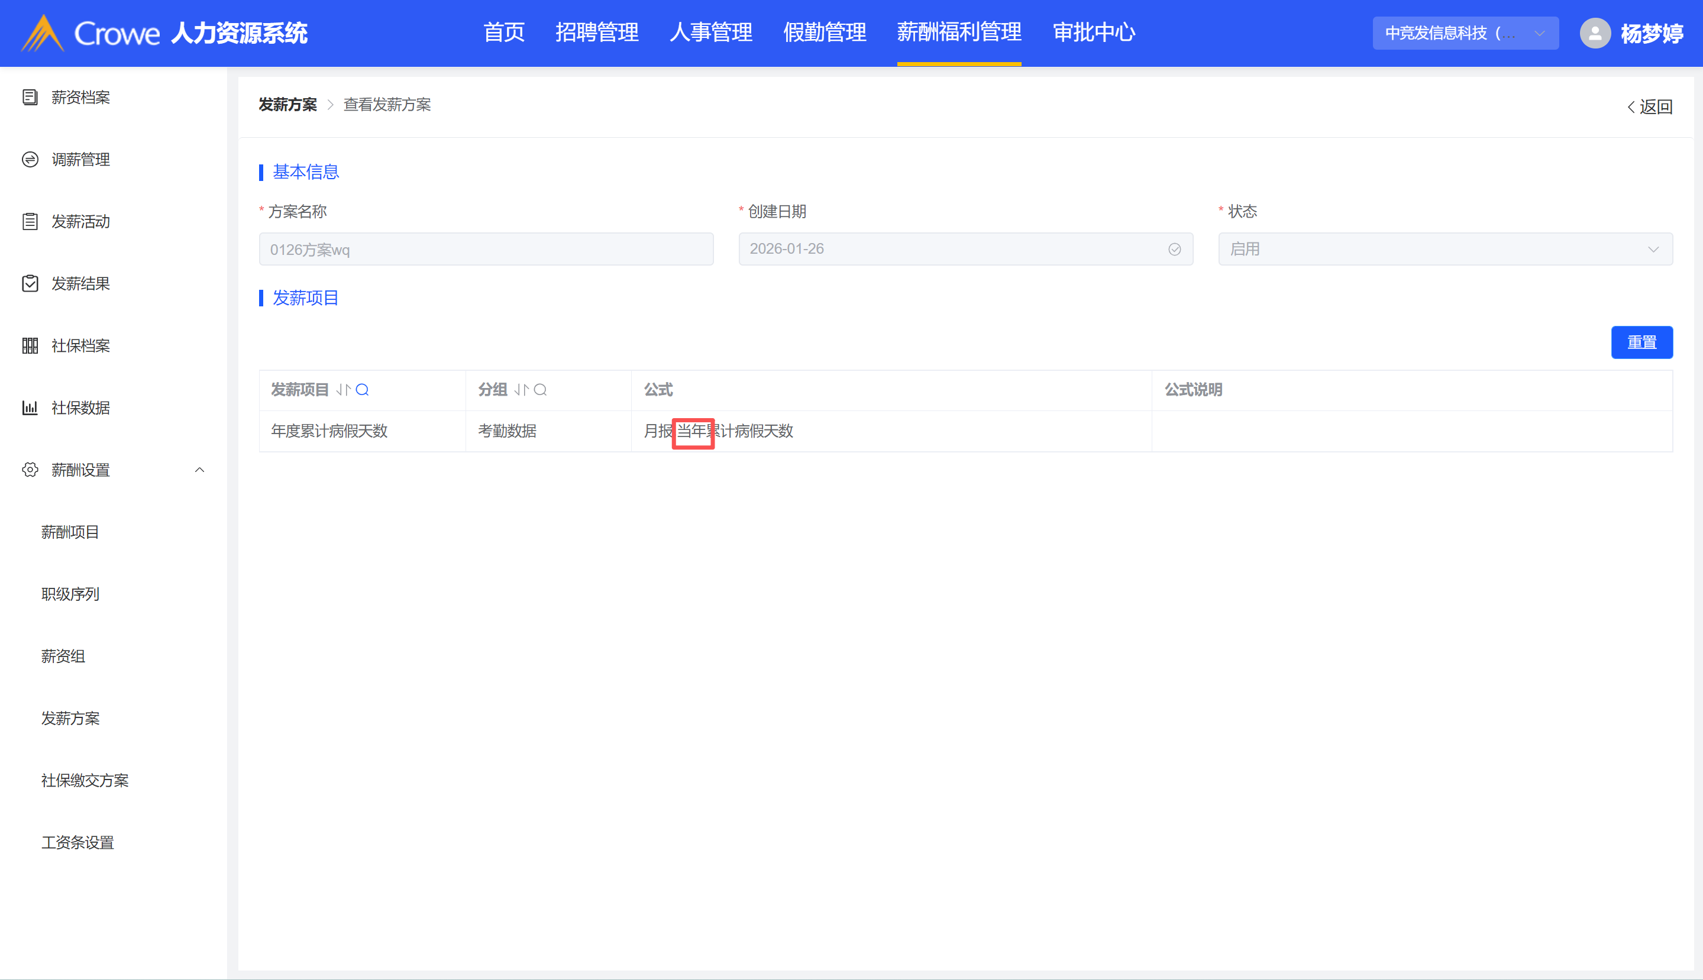This screenshot has height=980, width=1703.
Task: Switch to 假勤管理 top menu
Action: pyautogui.click(x=824, y=33)
